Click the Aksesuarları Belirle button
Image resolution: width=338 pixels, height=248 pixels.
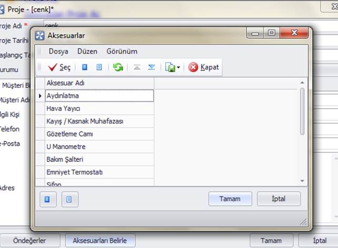coord(100,241)
